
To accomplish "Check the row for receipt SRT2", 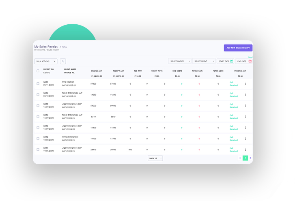I will point(38,139).
